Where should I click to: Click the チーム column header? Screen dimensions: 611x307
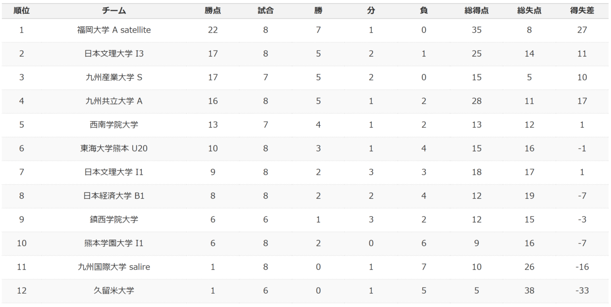click(114, 10)
